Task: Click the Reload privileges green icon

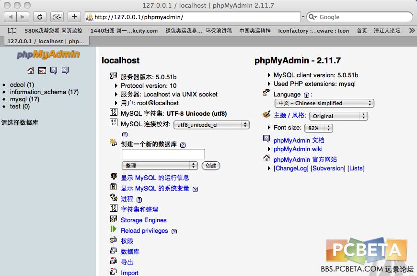Action: coord(114,229)
